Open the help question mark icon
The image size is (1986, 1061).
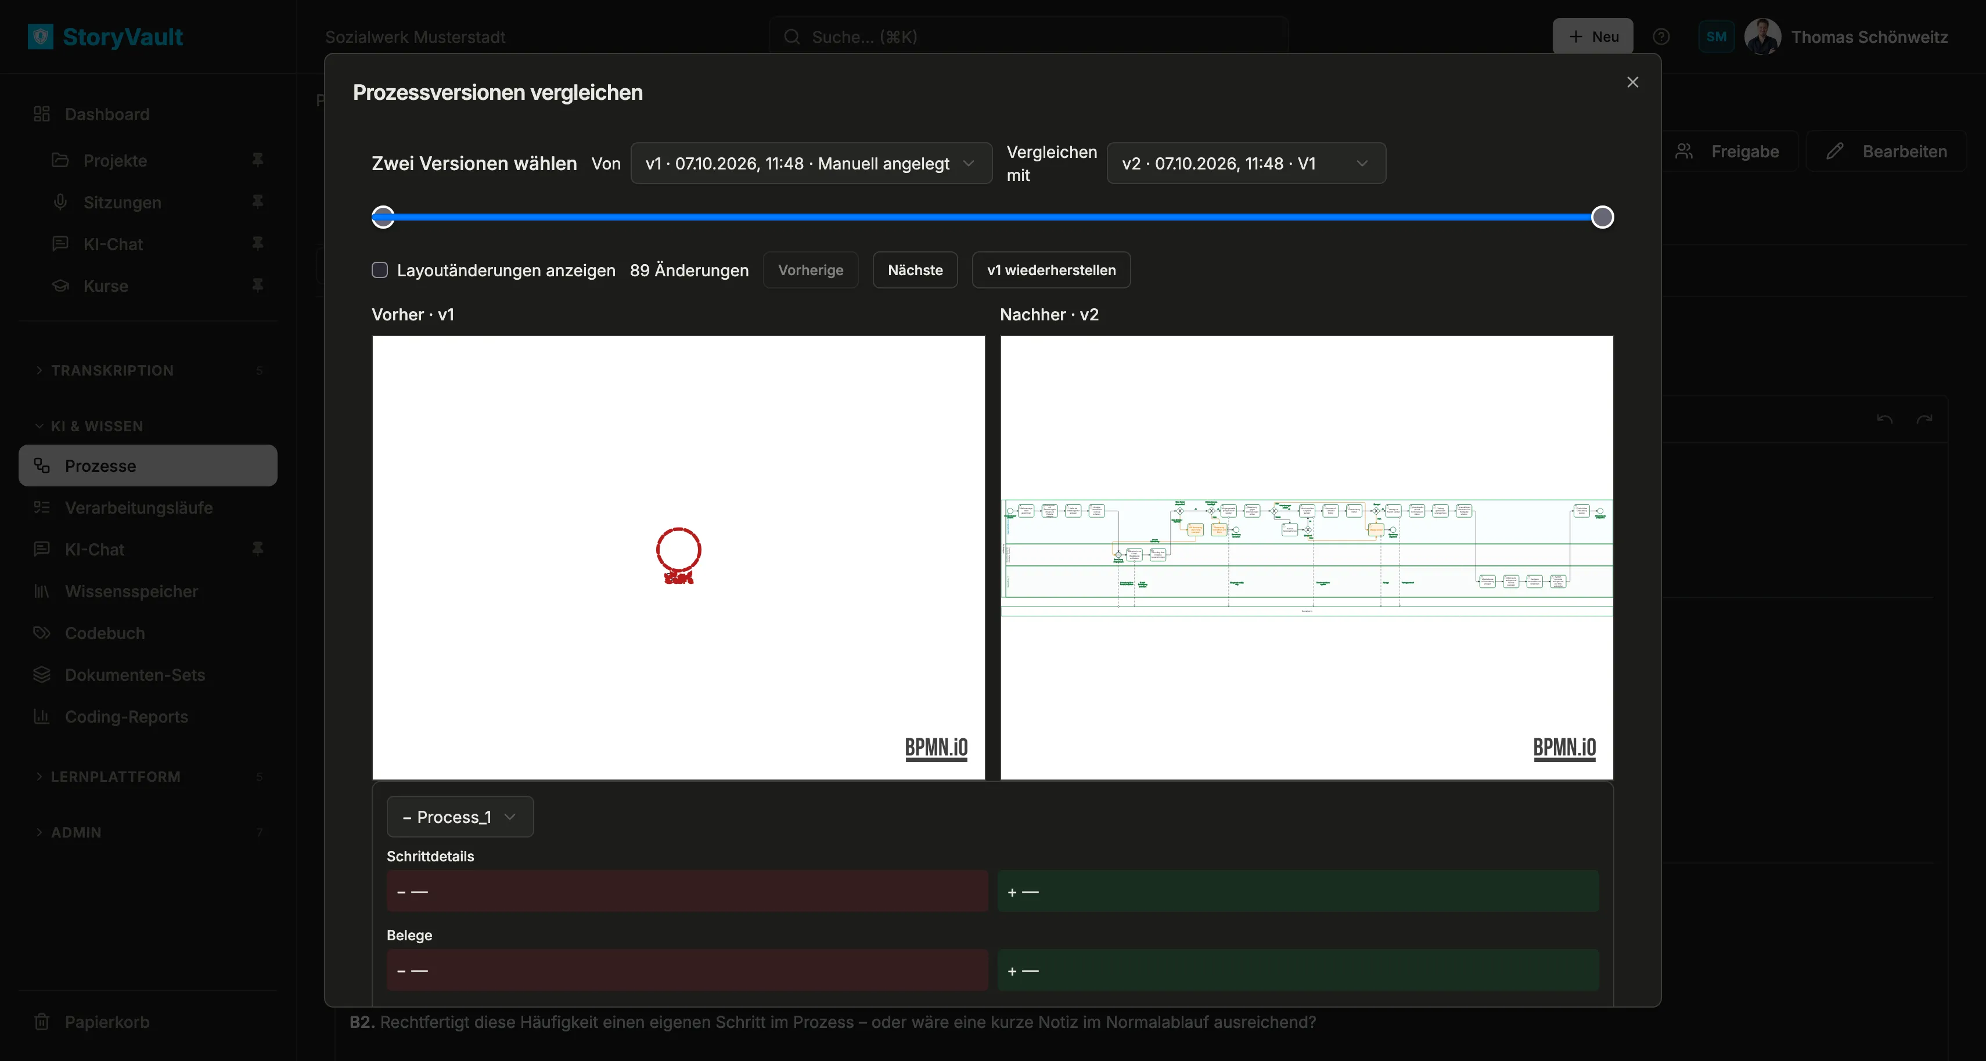[1661, 37]
